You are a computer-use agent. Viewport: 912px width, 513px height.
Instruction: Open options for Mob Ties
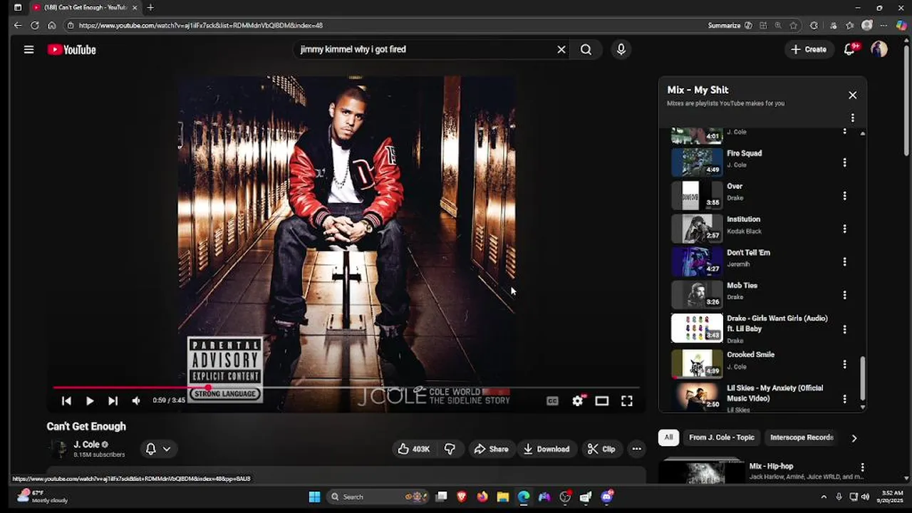click(x=844, y=295)
